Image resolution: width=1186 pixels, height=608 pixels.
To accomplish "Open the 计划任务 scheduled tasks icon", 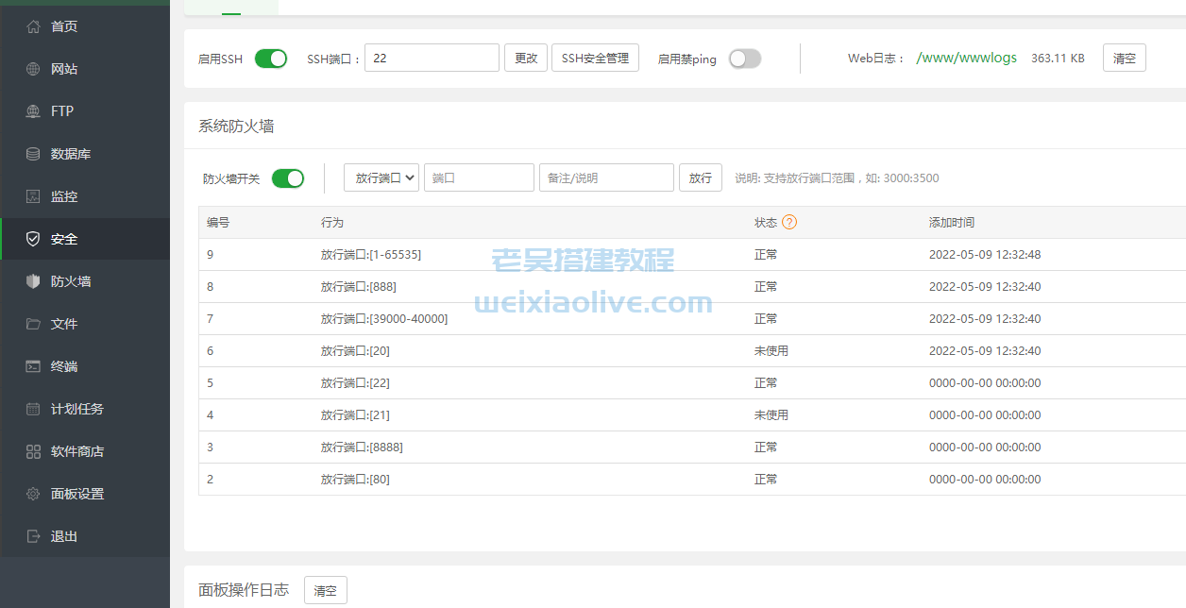I will pos(31,409).
